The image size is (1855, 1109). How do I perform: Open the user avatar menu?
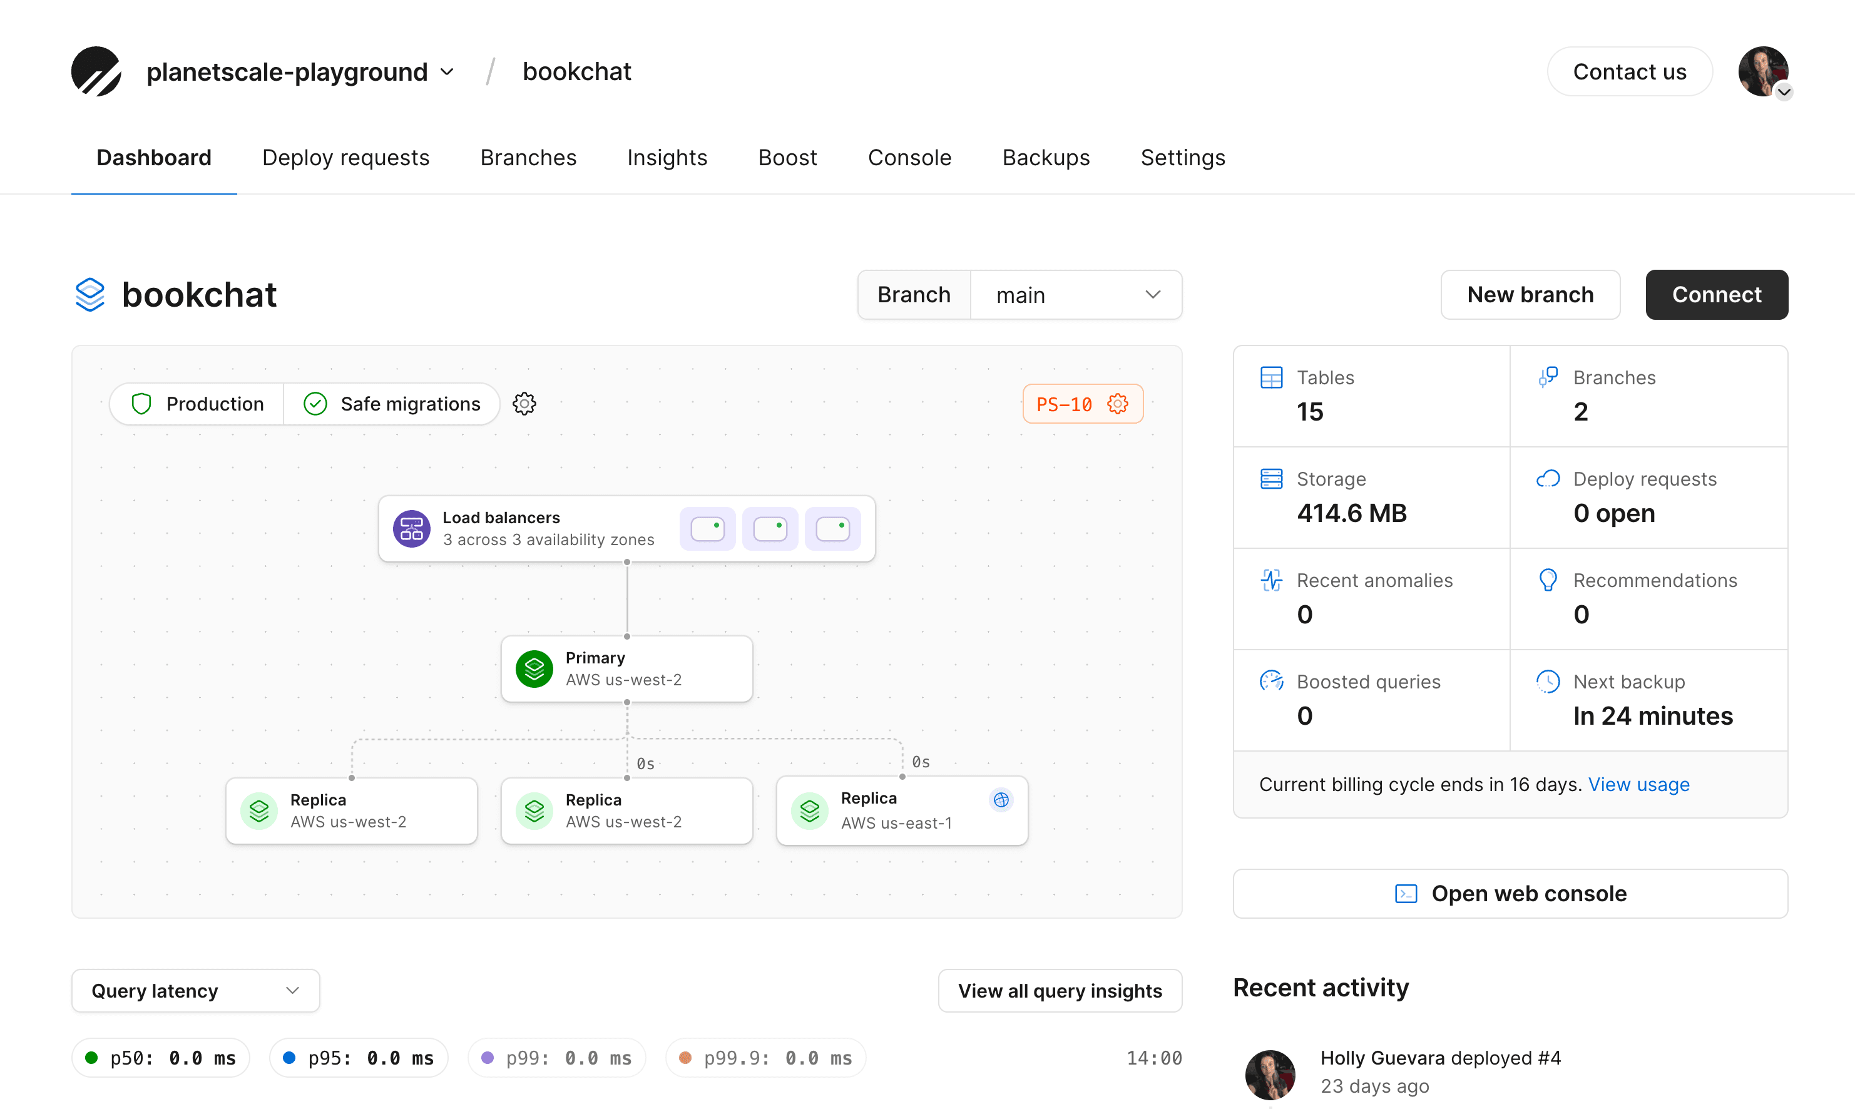[x=1763, y=72]
